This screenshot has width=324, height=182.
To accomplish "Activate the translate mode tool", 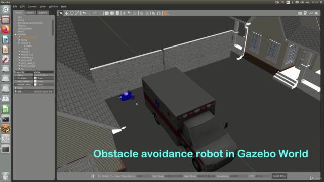I will (66, 13).
